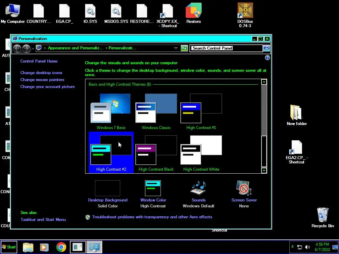Open the Recycle Bin
The image size is (339, 254).
[322, 218]
